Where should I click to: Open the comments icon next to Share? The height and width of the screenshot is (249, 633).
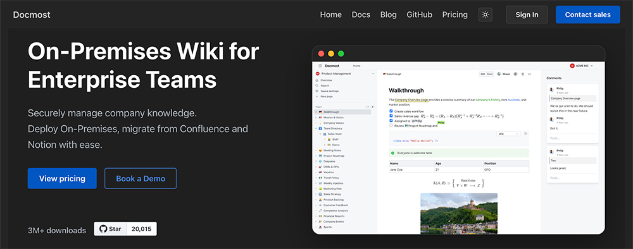(x=515, y=74)
